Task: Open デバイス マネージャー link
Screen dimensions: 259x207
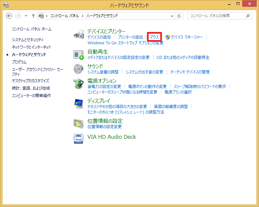Action: [186, 37]
